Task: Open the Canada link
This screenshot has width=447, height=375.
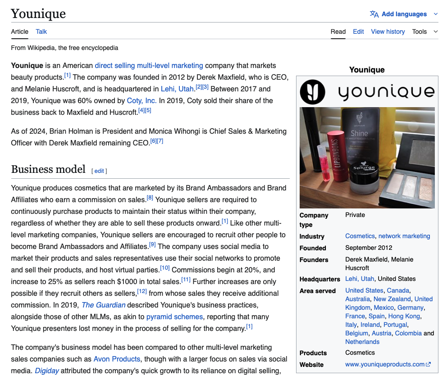Action: tap(398, 290)
